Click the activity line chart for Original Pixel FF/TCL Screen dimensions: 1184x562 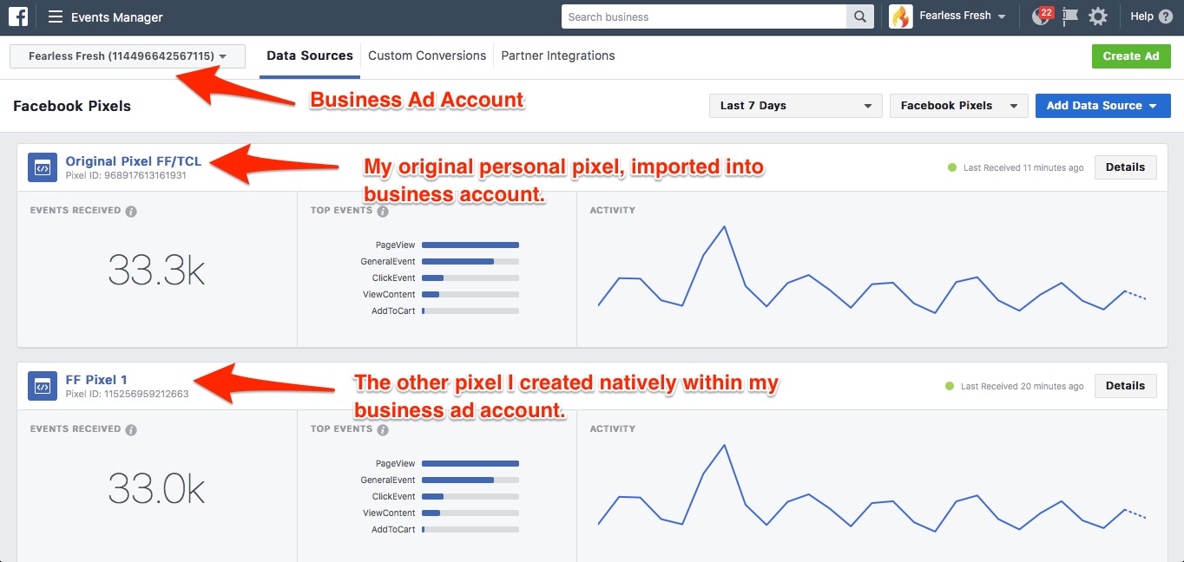[x=872, y=269]
